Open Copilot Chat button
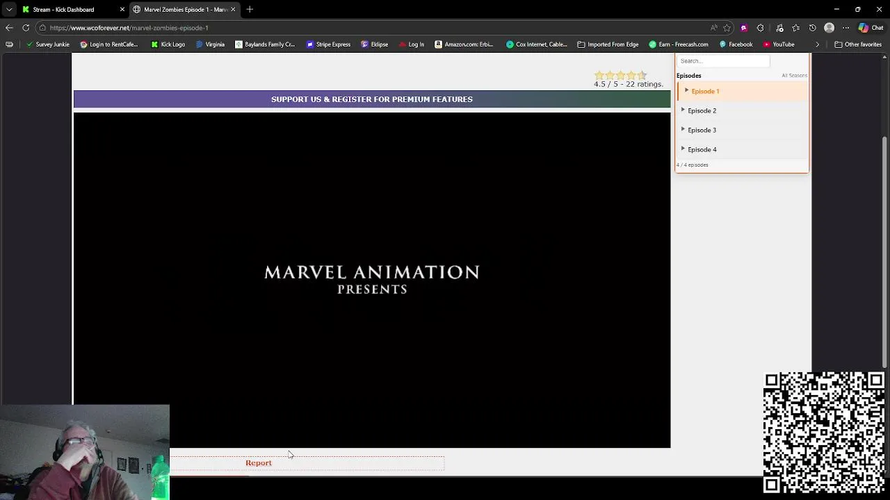Viewport: 890px width, 500px height. coord(871,28)
